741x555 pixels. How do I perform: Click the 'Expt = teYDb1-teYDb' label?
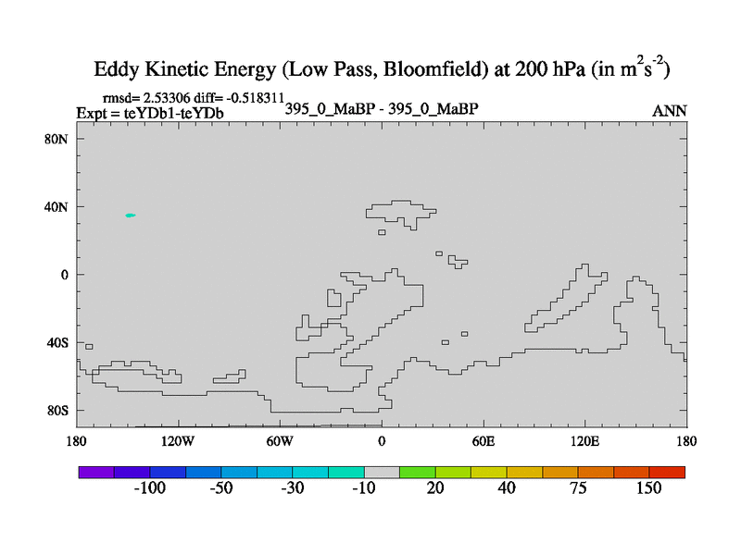[149, 113]
